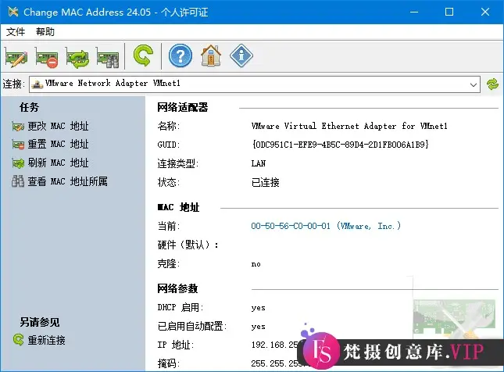The width and height of the screenshot is (504, 372).
Task: Click the 网络适配器 section heading
Action: coord(183,107)
